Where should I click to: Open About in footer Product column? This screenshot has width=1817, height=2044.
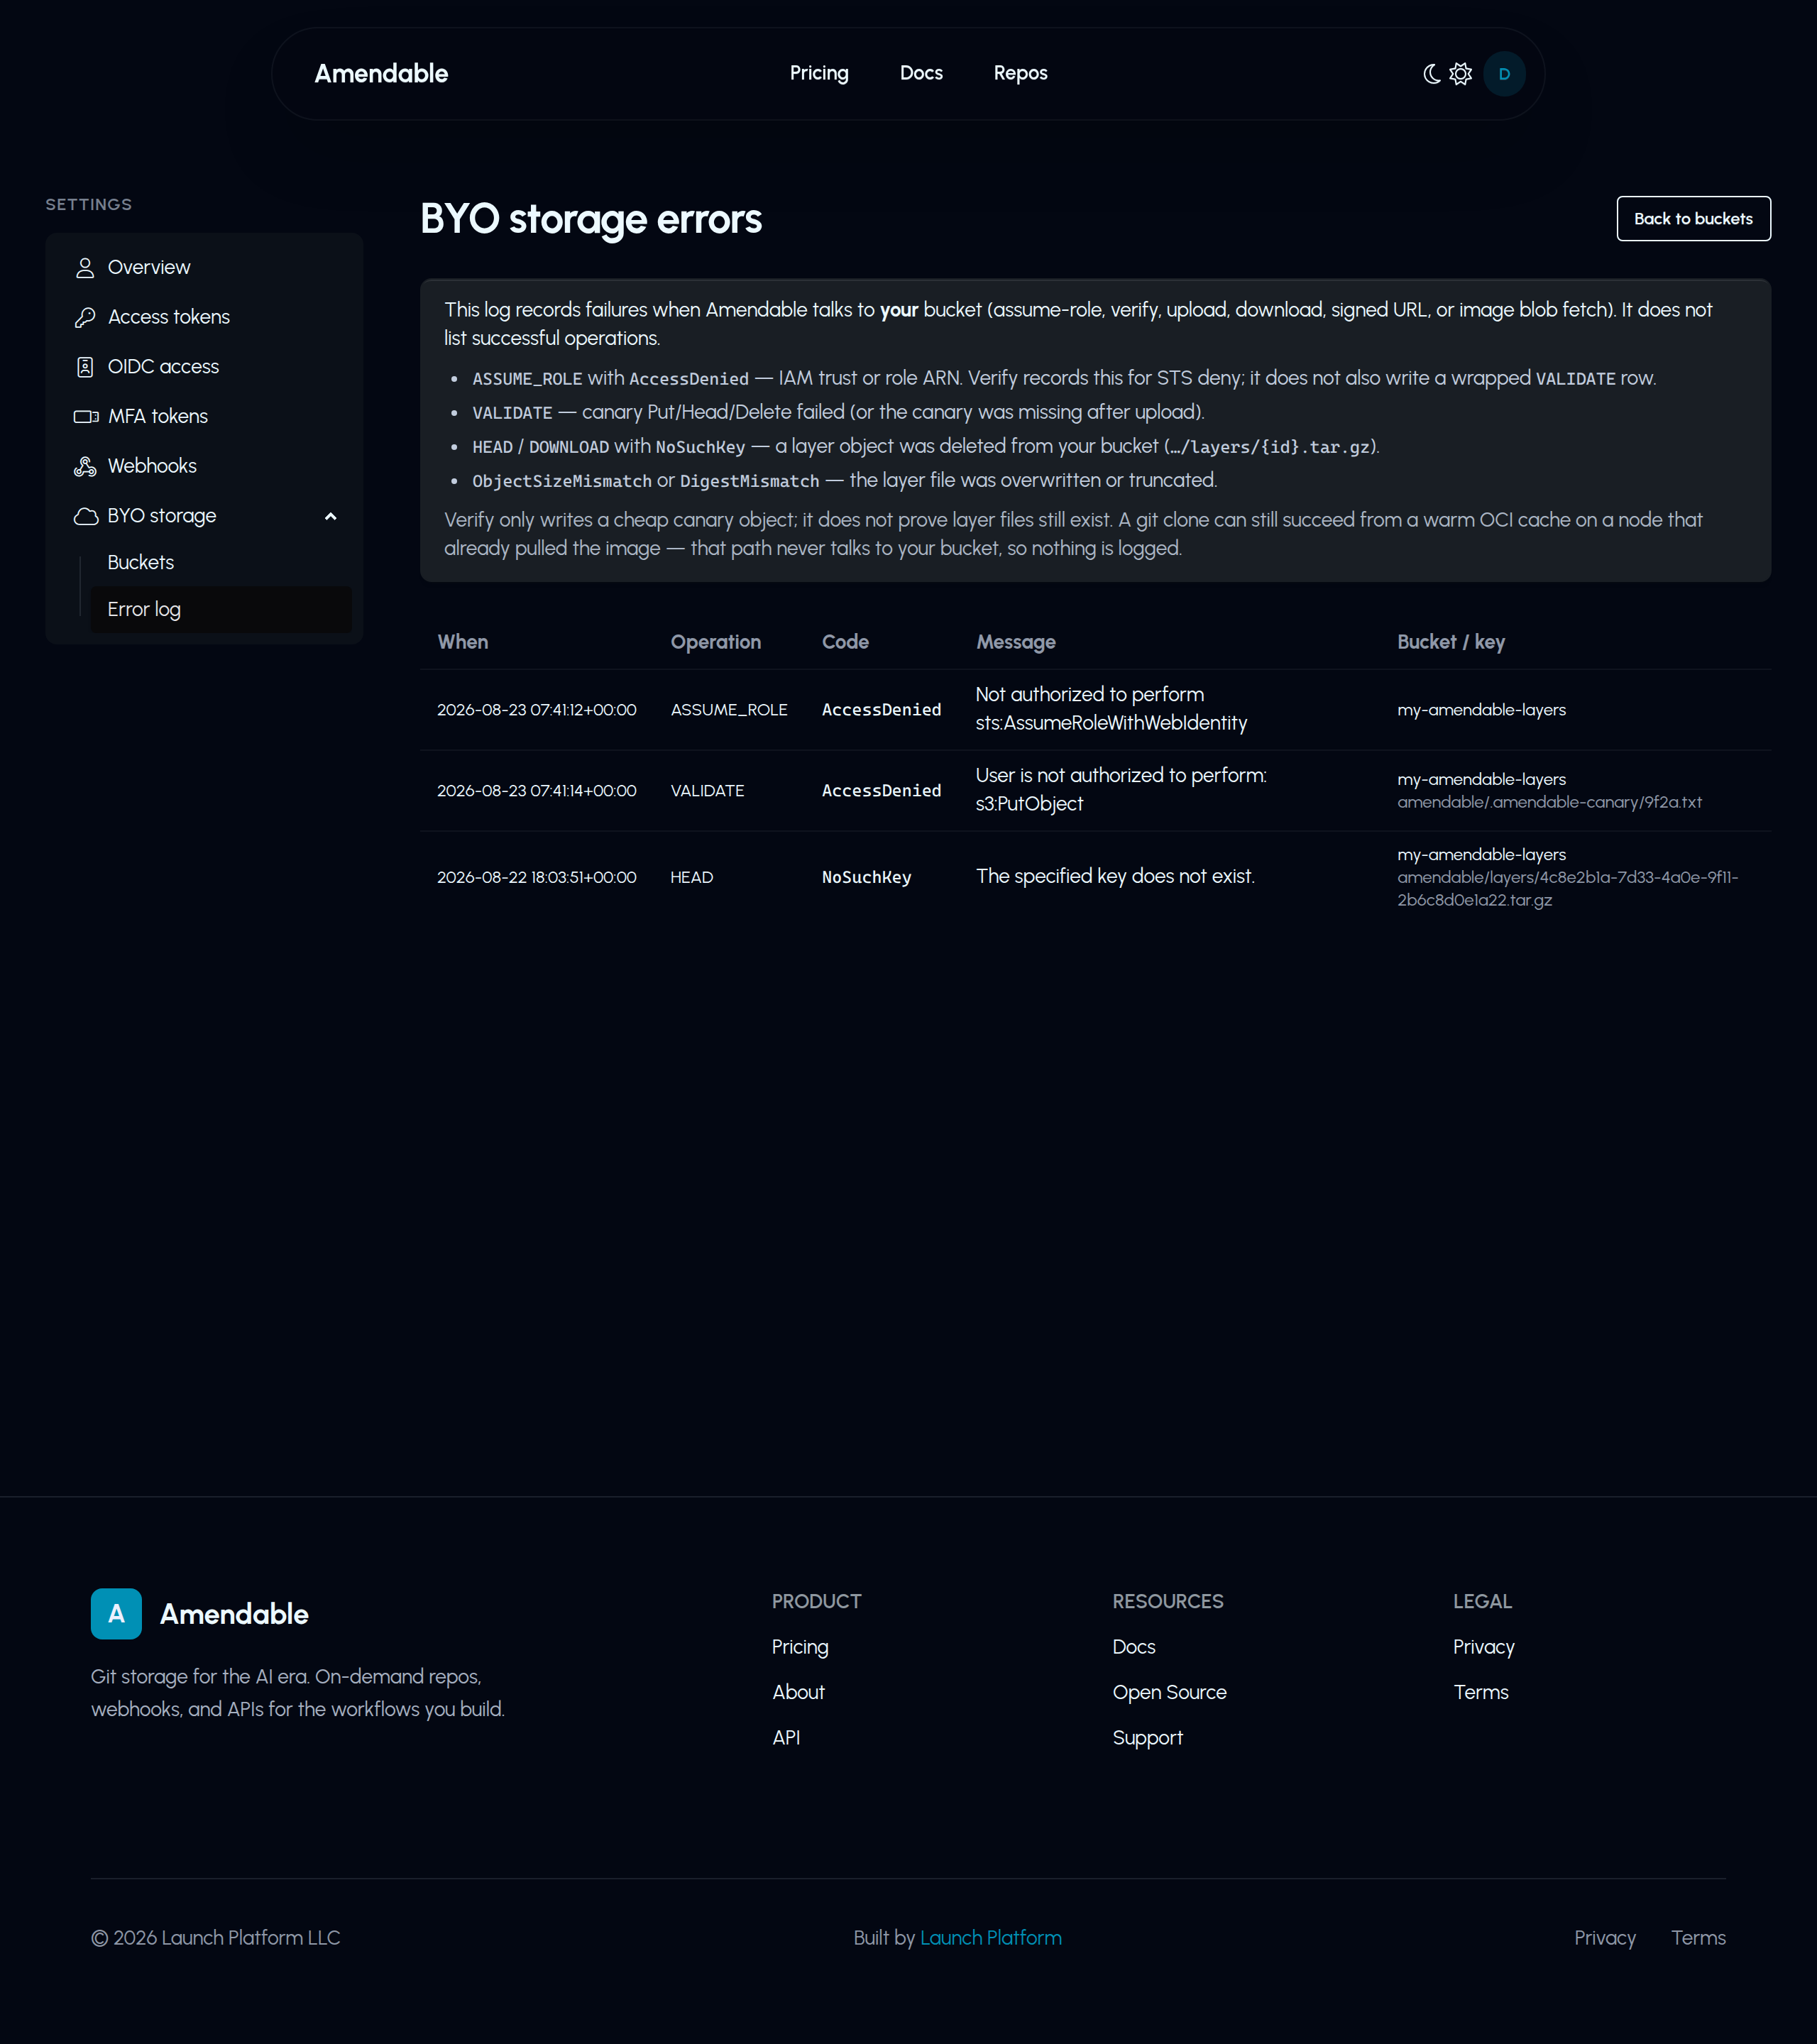[798, 1692]
